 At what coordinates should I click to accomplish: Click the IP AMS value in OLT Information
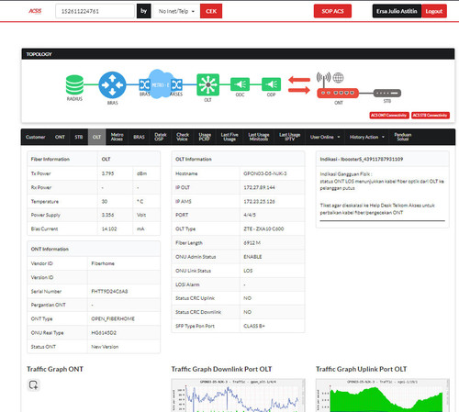pyautogui.click(x=259, y=202)
